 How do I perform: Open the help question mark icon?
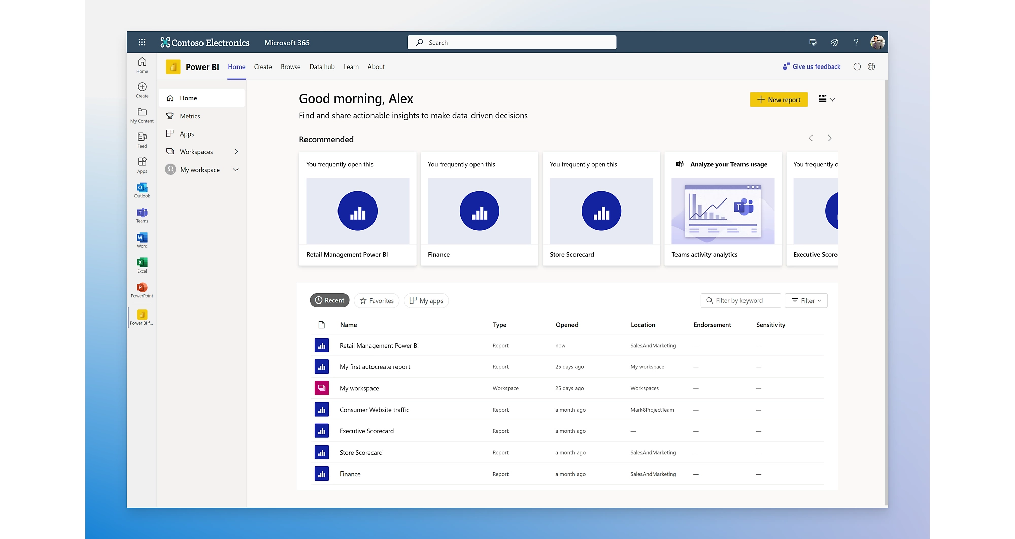856,42
